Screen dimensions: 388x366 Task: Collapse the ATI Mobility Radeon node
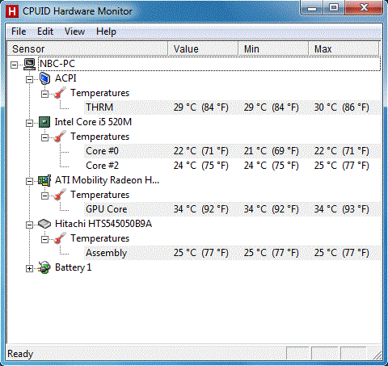coord(29,181)
